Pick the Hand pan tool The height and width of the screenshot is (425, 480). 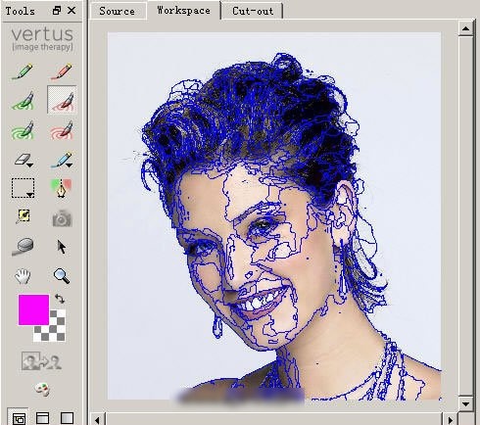tap(23, 276)
